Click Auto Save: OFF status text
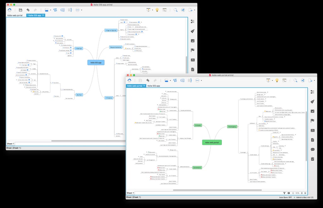The image size is (323, 208). coord(286,197)
